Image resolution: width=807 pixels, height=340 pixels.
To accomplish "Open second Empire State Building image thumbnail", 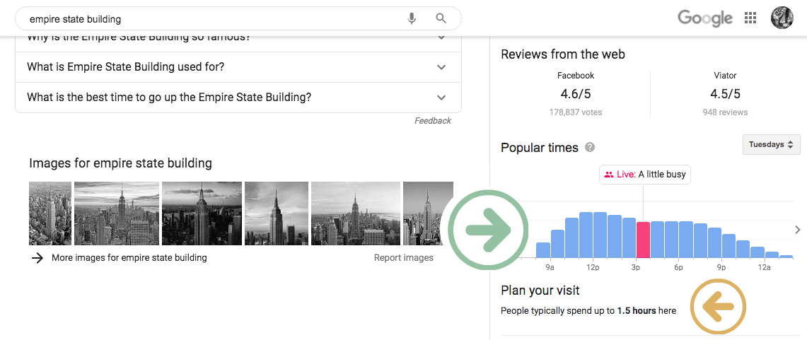I will 117,213.
